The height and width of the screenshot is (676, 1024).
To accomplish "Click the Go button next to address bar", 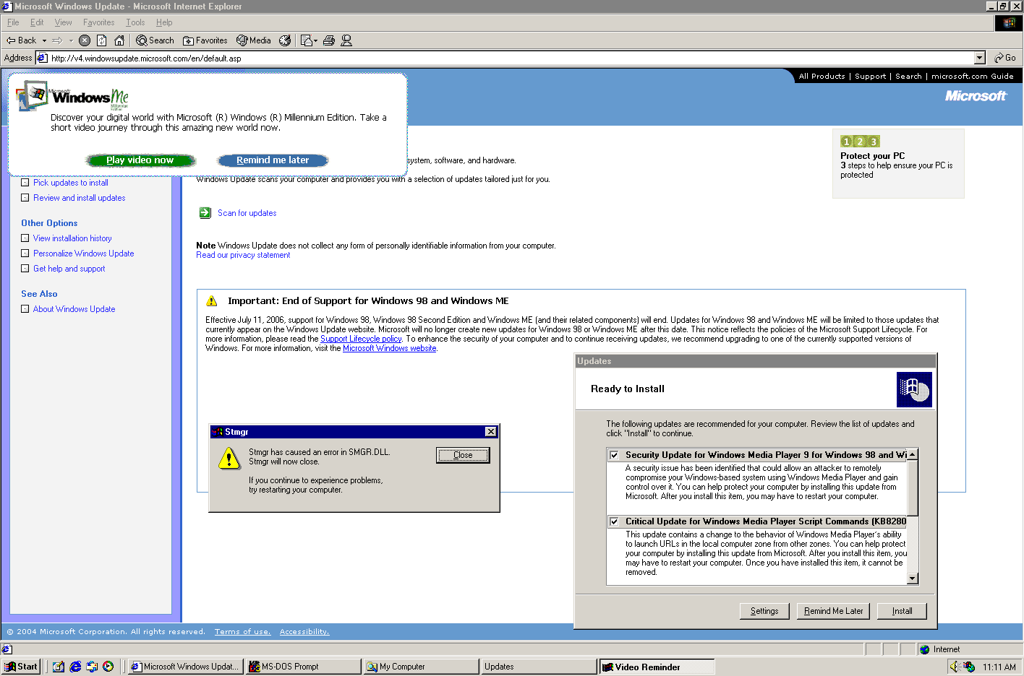I will 1005,58.
